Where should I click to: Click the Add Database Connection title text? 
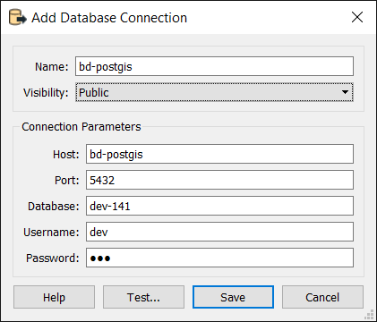109,18
